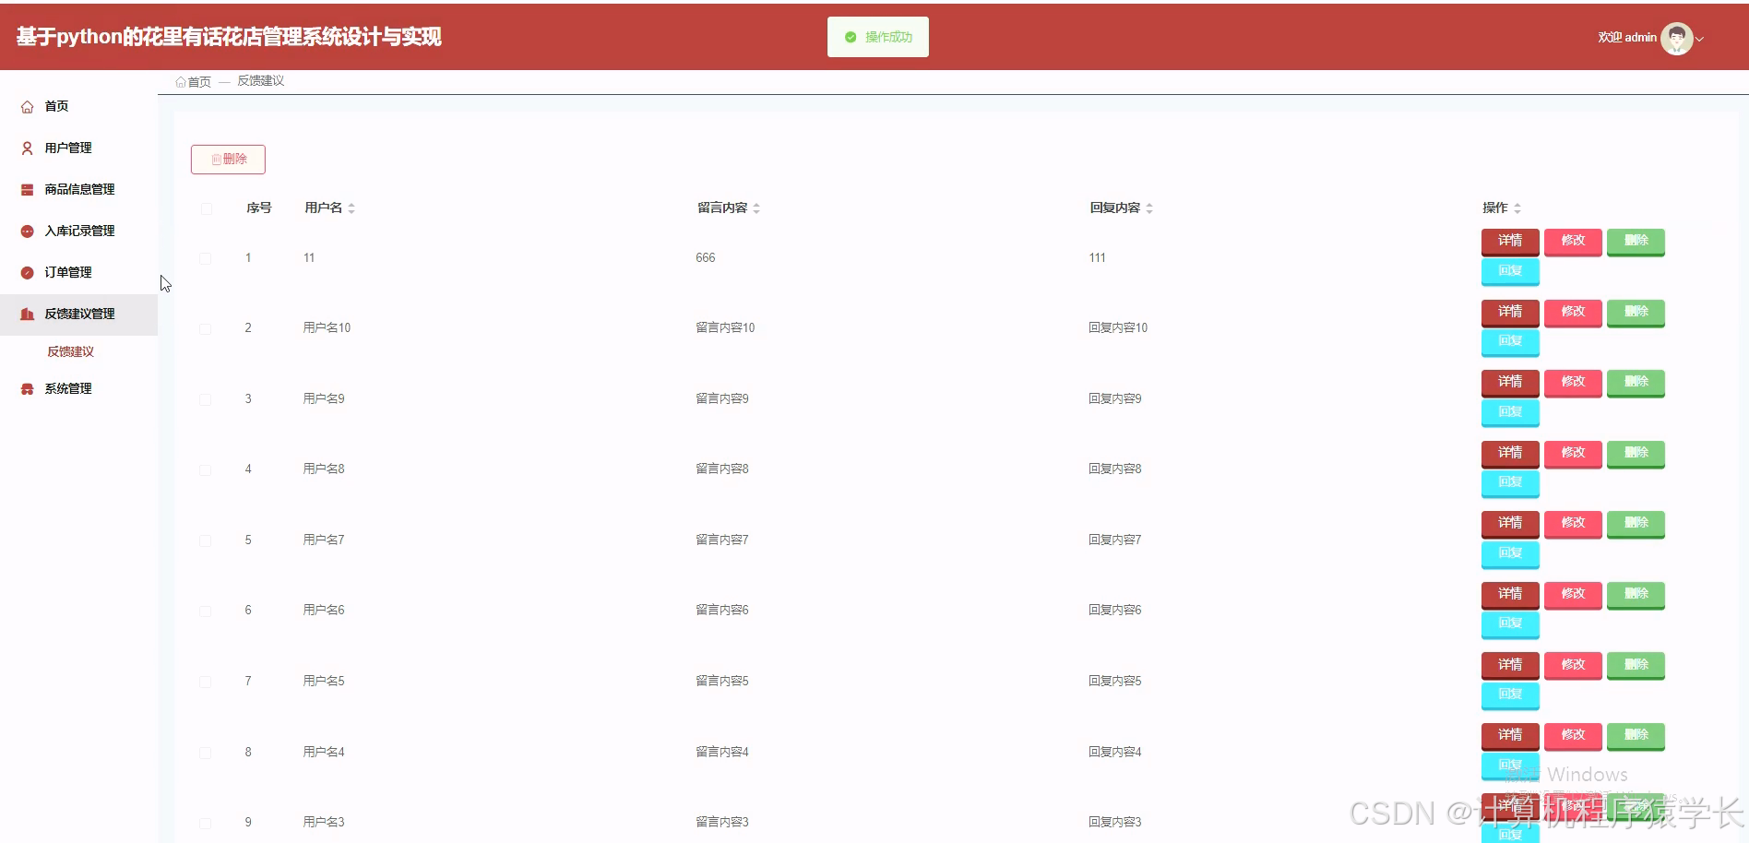Click the admin avatar picture
The height and width of the screenshot is (843, 1749).
click(x=1676, y=38)
